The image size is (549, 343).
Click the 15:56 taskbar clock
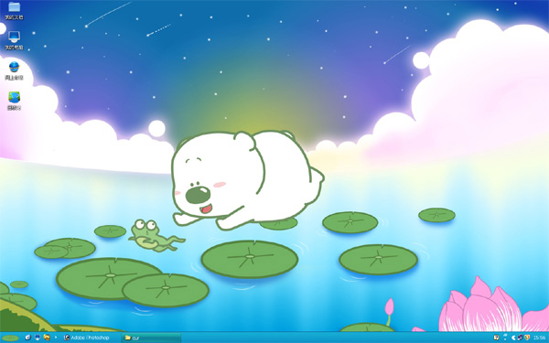tap(540, 338)
